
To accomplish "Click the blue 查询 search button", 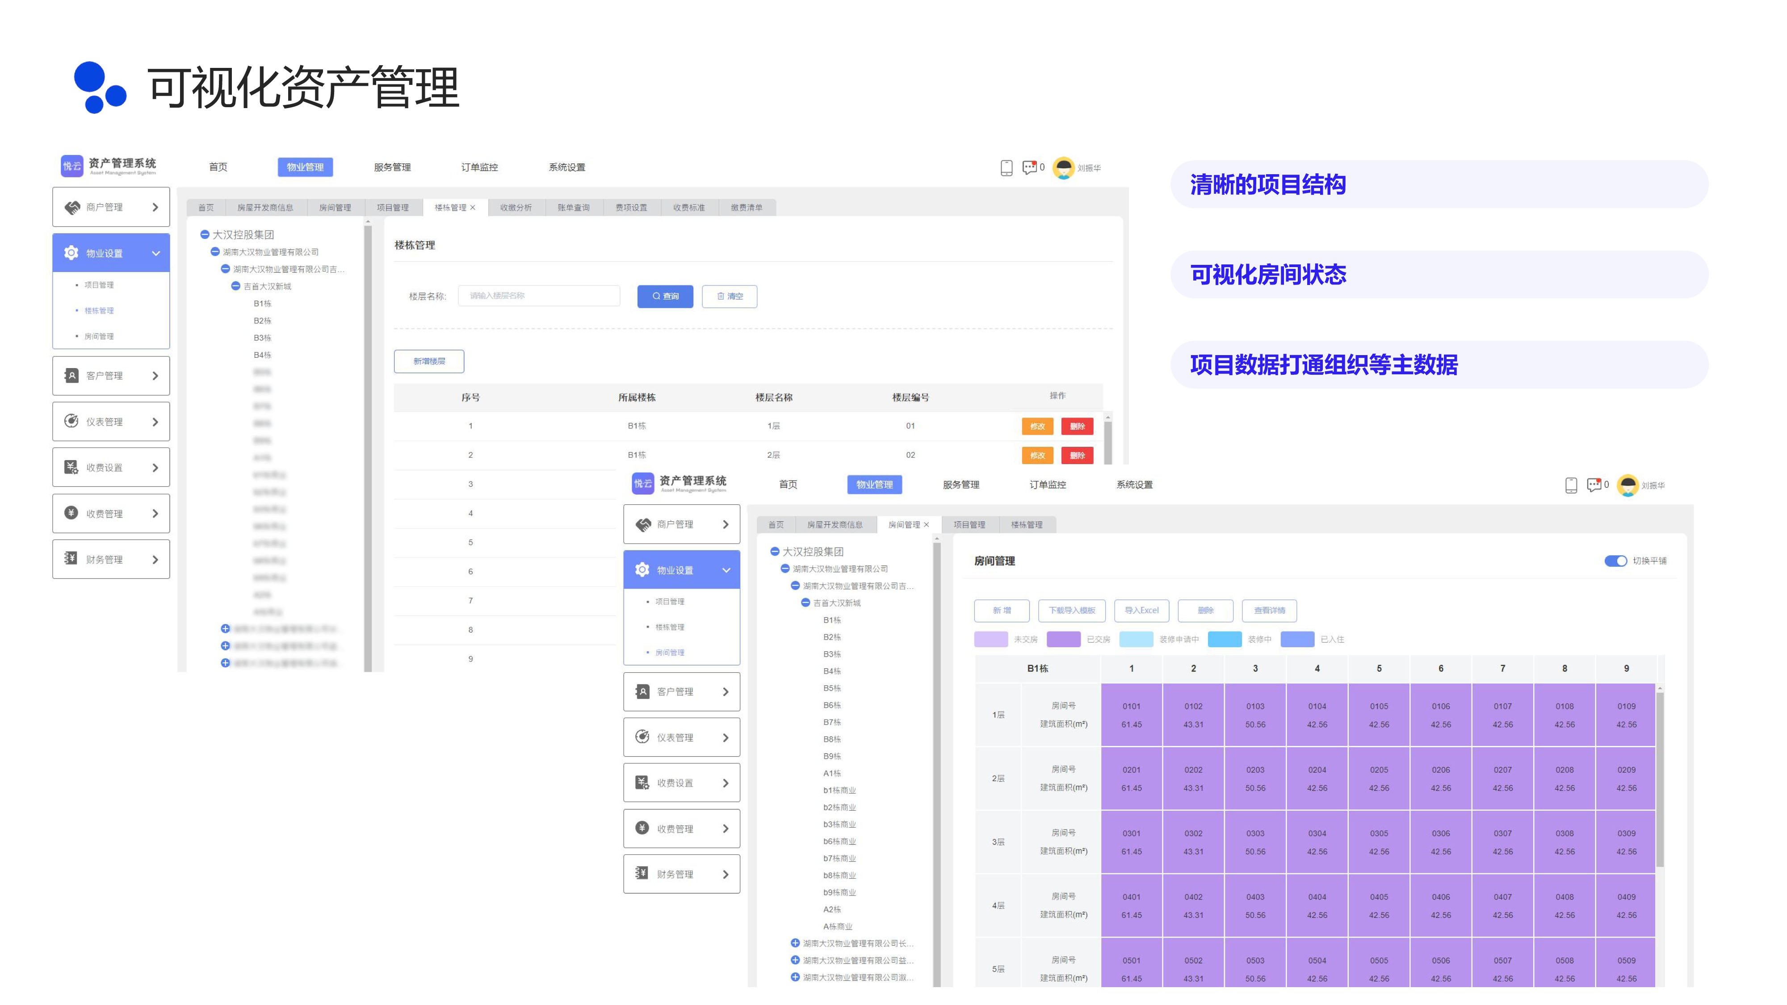I will (x=665, y=296).
